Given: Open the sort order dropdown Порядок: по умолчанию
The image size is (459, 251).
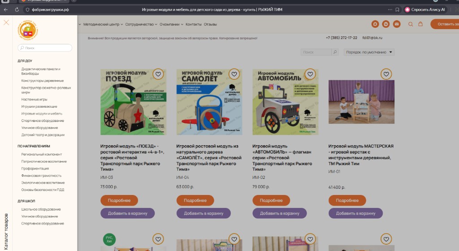Looking at the screenshot, I should pyautogui.click(x=369, y=52).
